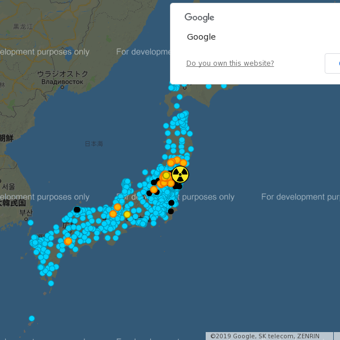Image resolution: width=340 pixels, height=340 pixels.
Task: Click the ©2019 Google, SK telecom, ZENRIN attribution
Action: [x=265, y=336]
